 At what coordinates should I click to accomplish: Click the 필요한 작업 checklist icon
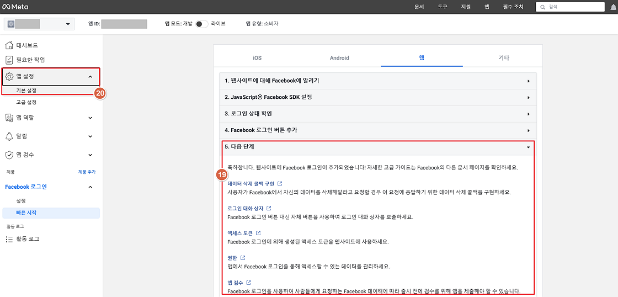coord(9,60)
